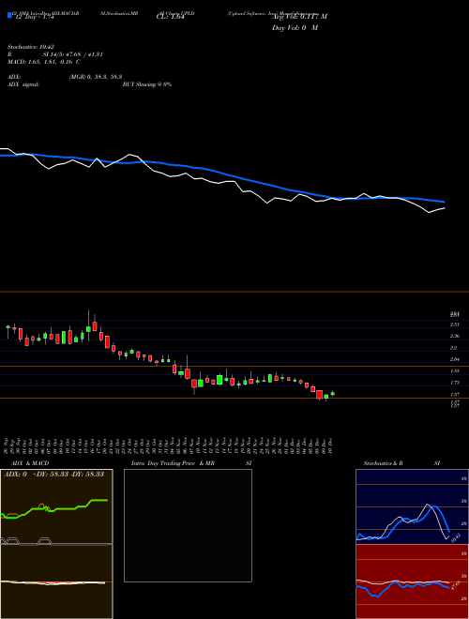Click the empty Intra Day Trading chart box

click(188, 525)
